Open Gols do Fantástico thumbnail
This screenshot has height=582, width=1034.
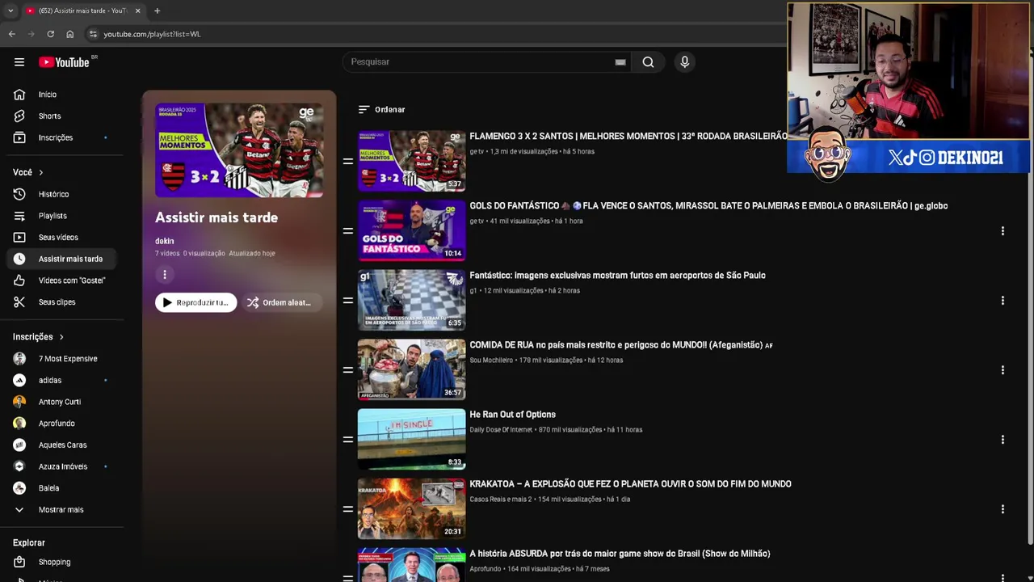[x=412, y=230]
